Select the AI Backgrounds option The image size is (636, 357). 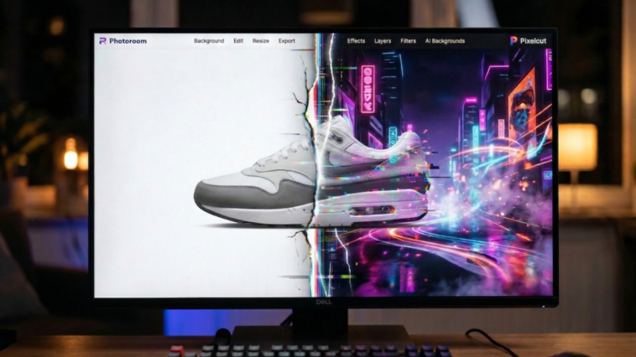click(x=445, y=40)
